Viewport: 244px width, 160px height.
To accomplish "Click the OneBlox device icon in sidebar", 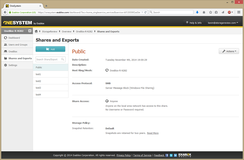I will [x=6, y=51].
